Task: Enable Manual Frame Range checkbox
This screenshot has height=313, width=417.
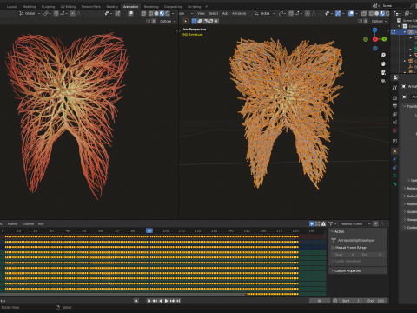Action: [333, 248]
